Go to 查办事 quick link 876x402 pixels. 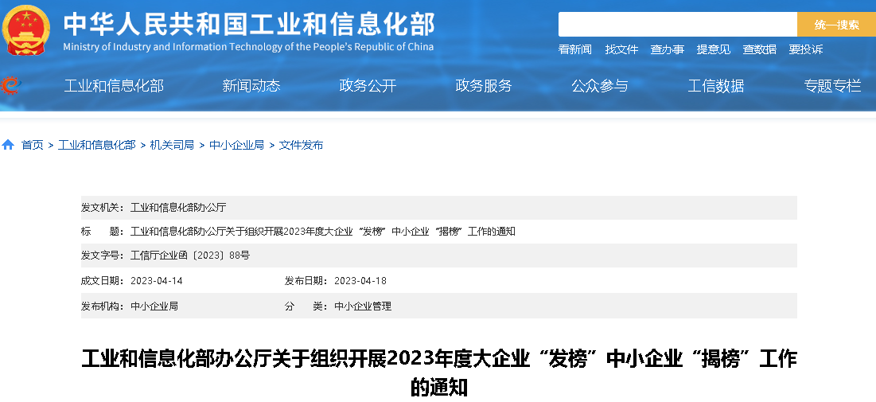tap(667, 49)
